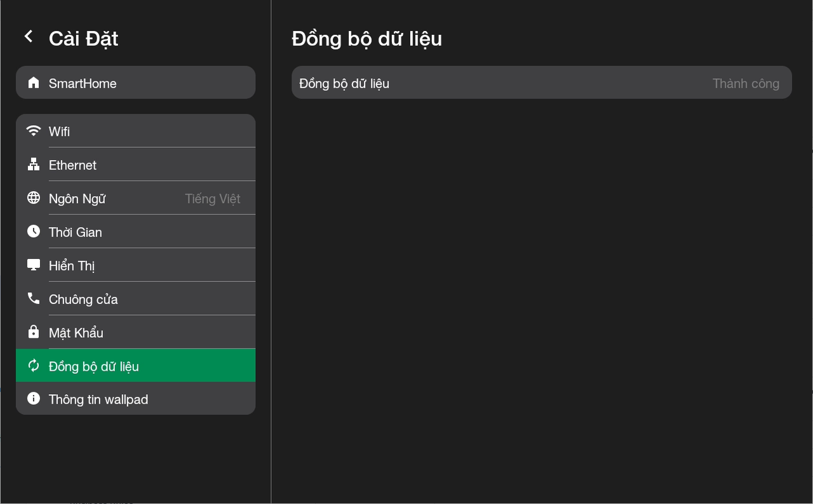Viewport: 813px width, 504px height.
Task: Change language via the Tiếng Việt value
Action: click(212, 199)
